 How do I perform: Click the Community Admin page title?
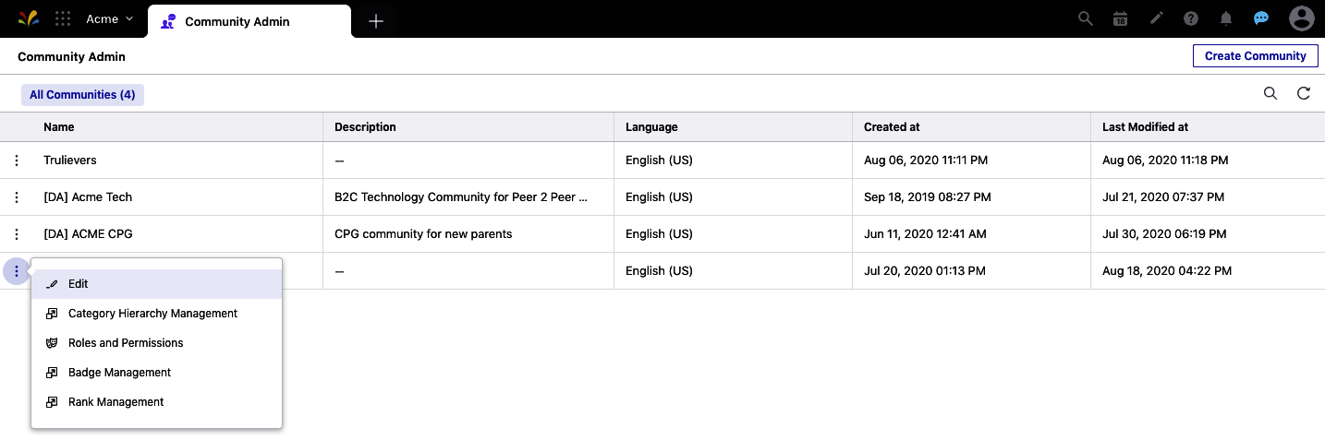pos(71,56)
